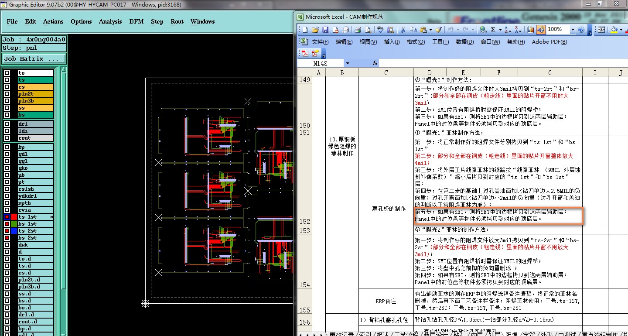Screen dimensions: 628x336
Task: Click the Open file icon in Excel
Action: pyautogui.click(x=315, y=30)
